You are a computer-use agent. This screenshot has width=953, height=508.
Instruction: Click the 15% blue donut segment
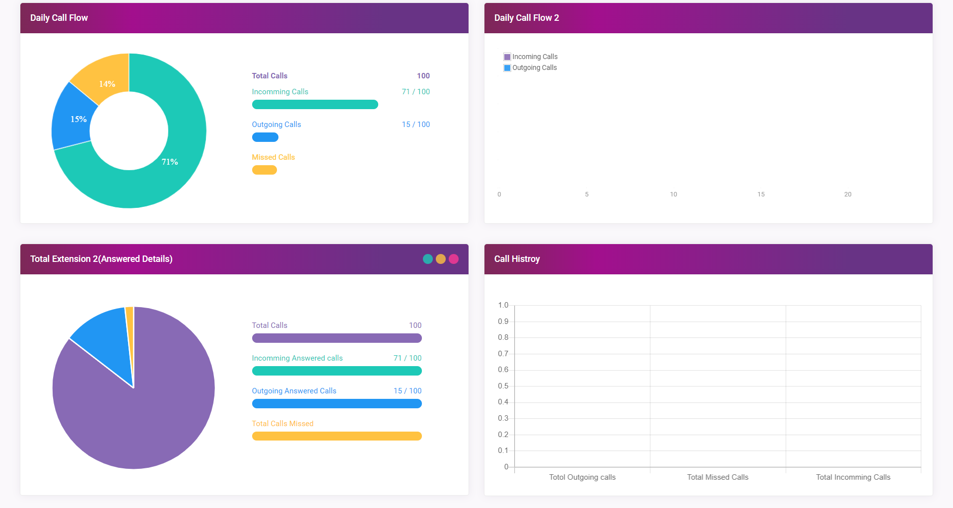tap(74, 118)
